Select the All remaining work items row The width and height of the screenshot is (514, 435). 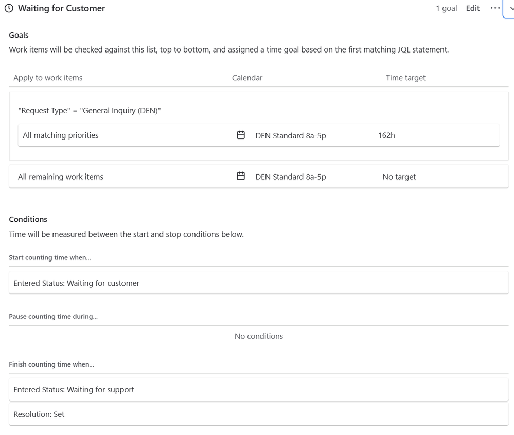[61, 177]
